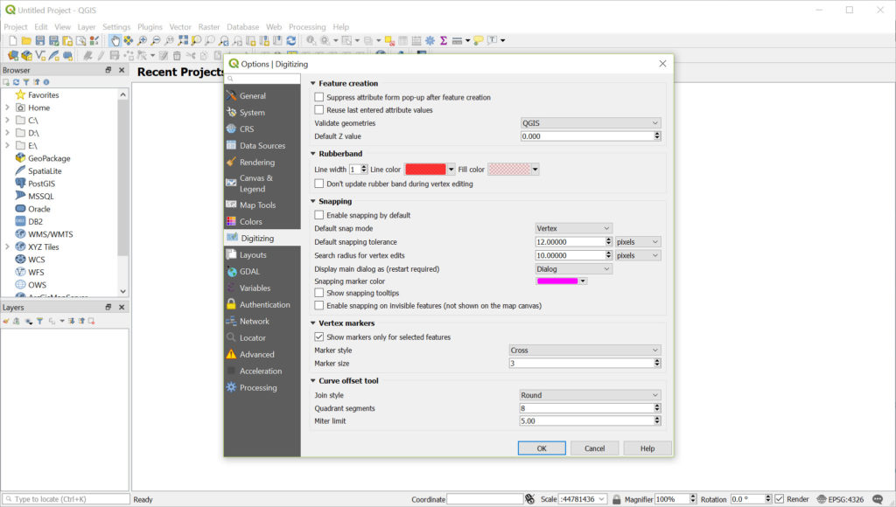The height and width of the screenshot is (507, 896).
Task: Toggle Enable snapping on invisible features
Action: point(318,306)
